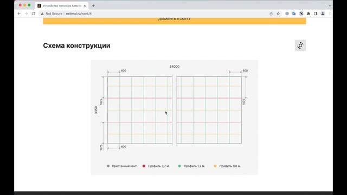Rotate the construction scheme view
This screenshot has height=195, width=347.
pyautogui.click(x=300, y=45)
